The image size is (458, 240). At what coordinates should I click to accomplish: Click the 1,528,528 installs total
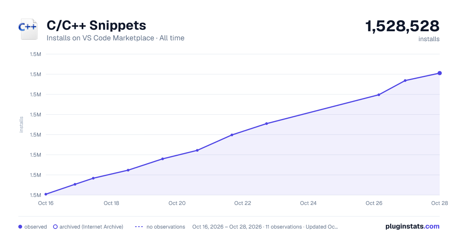coord(402,26)
